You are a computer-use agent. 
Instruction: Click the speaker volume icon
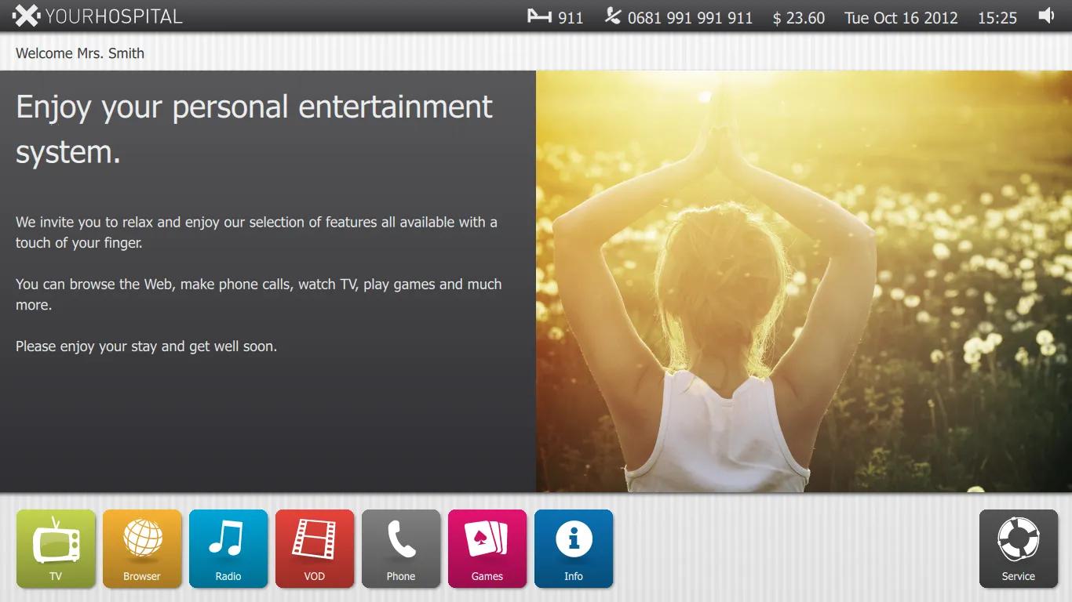[x=1046, y=16]
